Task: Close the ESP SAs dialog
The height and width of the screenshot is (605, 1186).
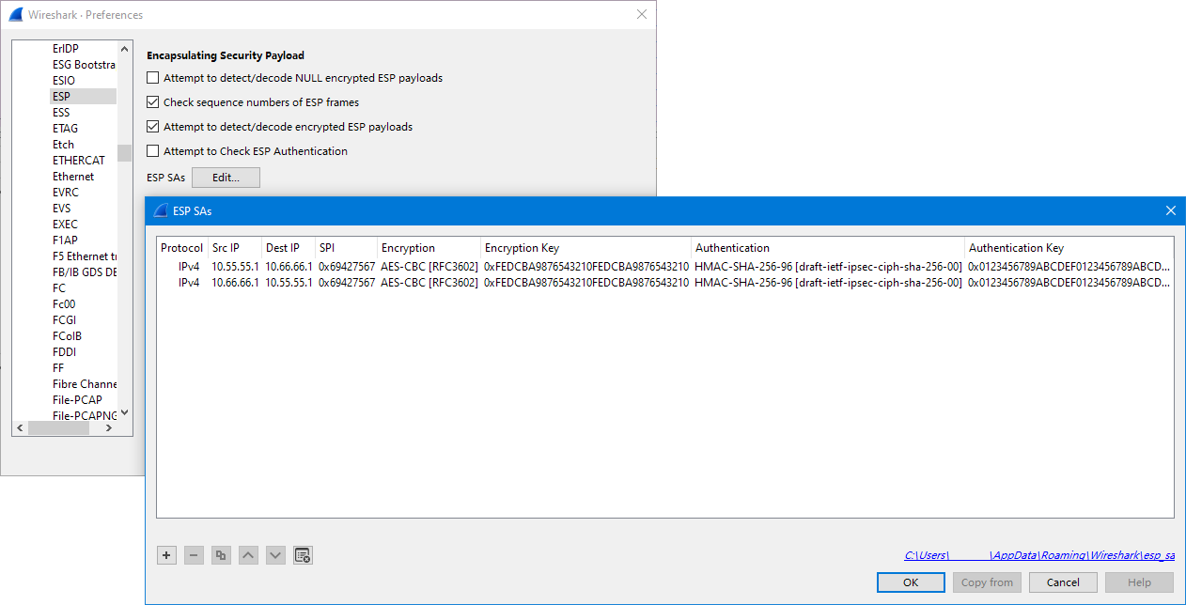Action: point(1171,210)
